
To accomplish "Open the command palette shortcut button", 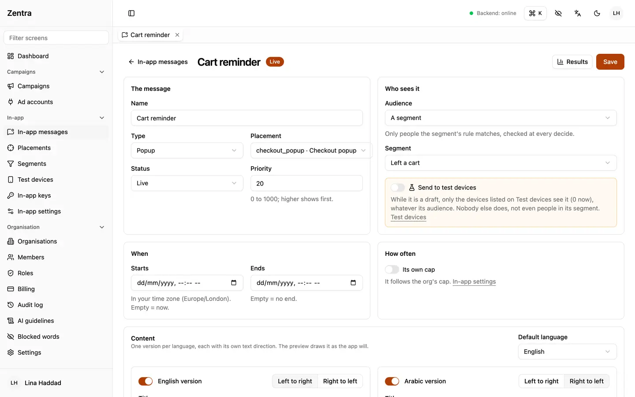I will 535,13.
